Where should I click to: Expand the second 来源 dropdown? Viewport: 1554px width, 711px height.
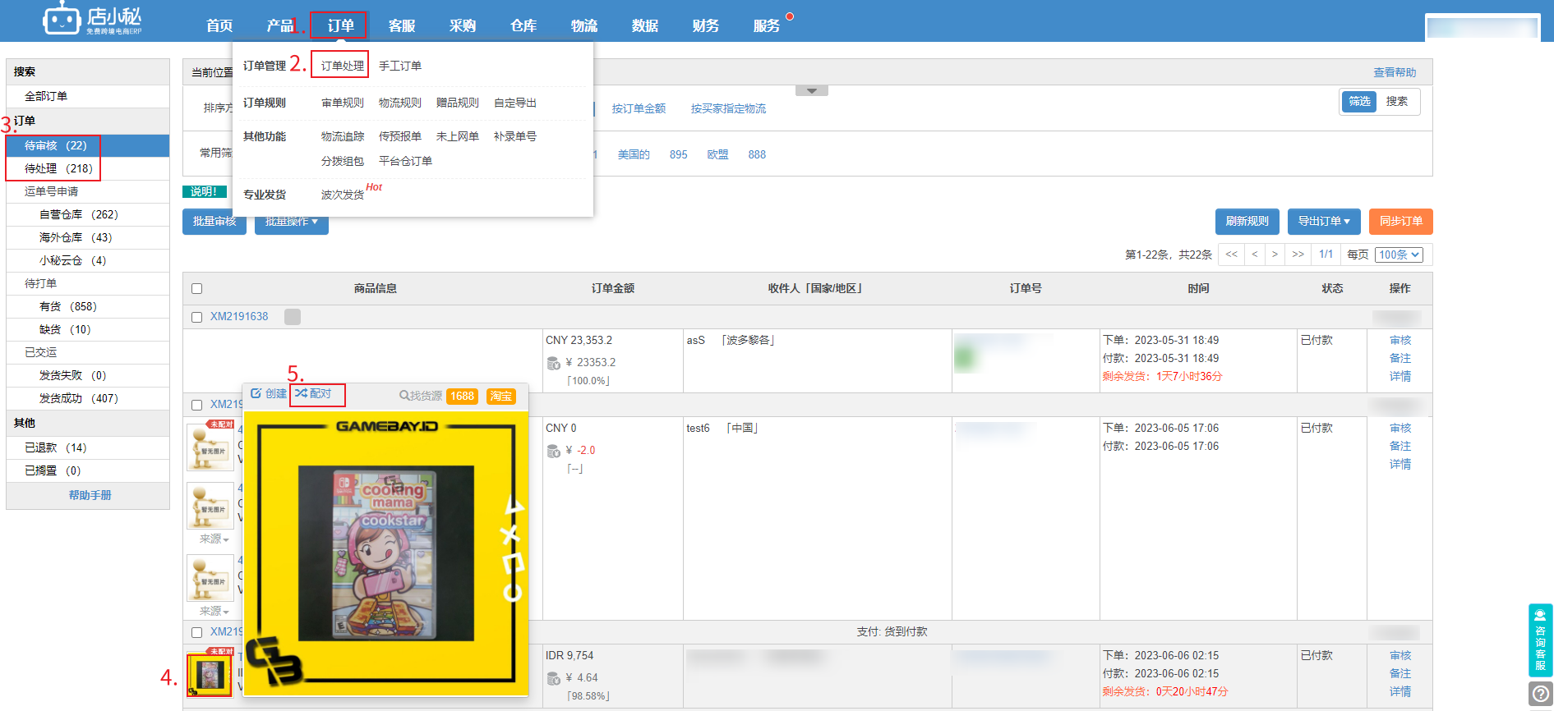click(214, 612)
